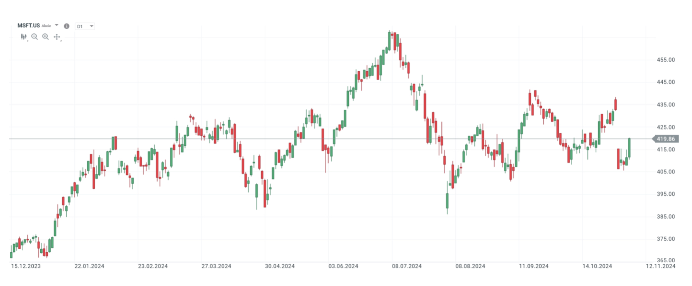Viewport: 692px width, 286px height.
Task: Show instrument info for MSFT.US
Action: click(x=67, y=26)
